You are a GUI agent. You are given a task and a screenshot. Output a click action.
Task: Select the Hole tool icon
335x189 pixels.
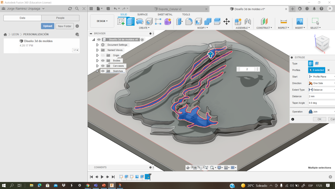click(x=149, y=22)
